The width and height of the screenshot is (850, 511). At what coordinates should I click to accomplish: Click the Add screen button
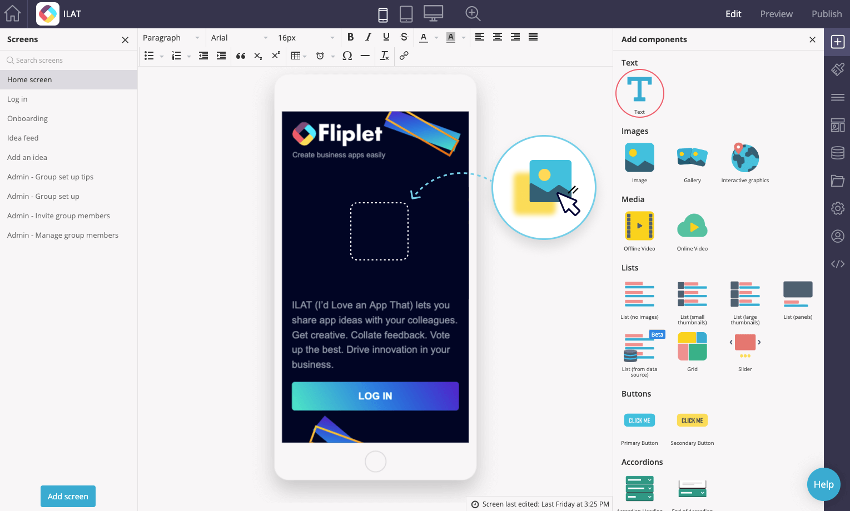click(x=68, y=497)
